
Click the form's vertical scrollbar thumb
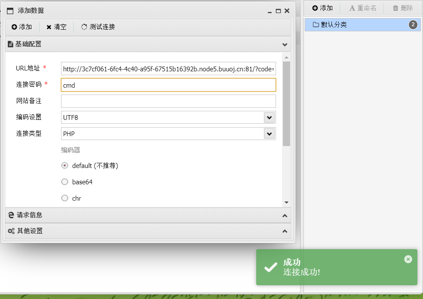click(x=286, y=103)
